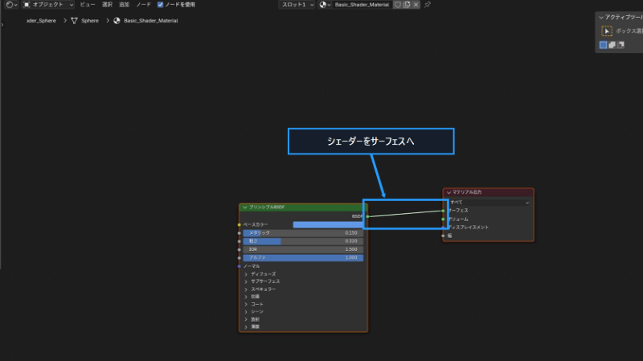Click the new material duplicate icon

point(407,5)
